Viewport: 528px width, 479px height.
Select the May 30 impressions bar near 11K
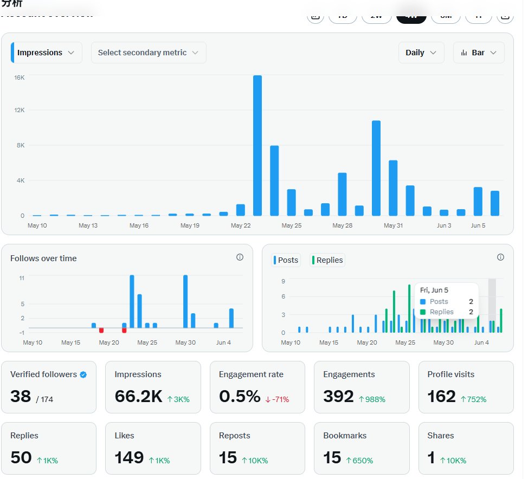click(376, 168)
